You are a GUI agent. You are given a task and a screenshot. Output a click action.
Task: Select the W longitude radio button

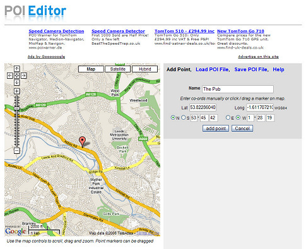[238, 117]
